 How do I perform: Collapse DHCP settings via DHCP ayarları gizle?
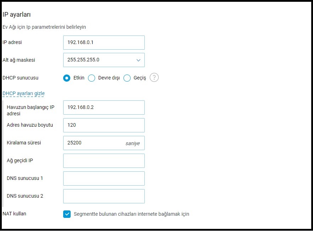(x=23, y=94)
